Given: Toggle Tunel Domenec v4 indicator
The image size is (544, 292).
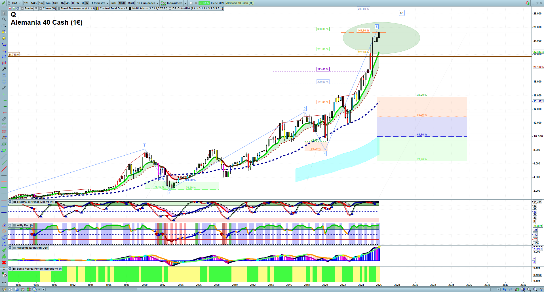Looking at the screenshot, I should tap(59, 9).
